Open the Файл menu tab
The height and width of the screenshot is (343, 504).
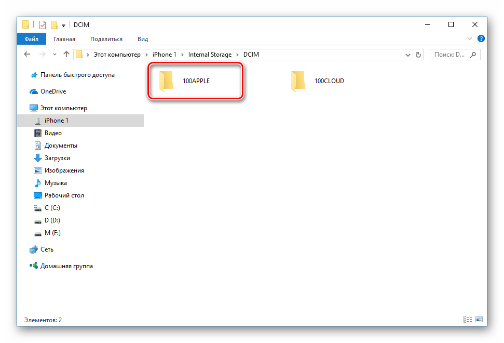pos(31,39)
